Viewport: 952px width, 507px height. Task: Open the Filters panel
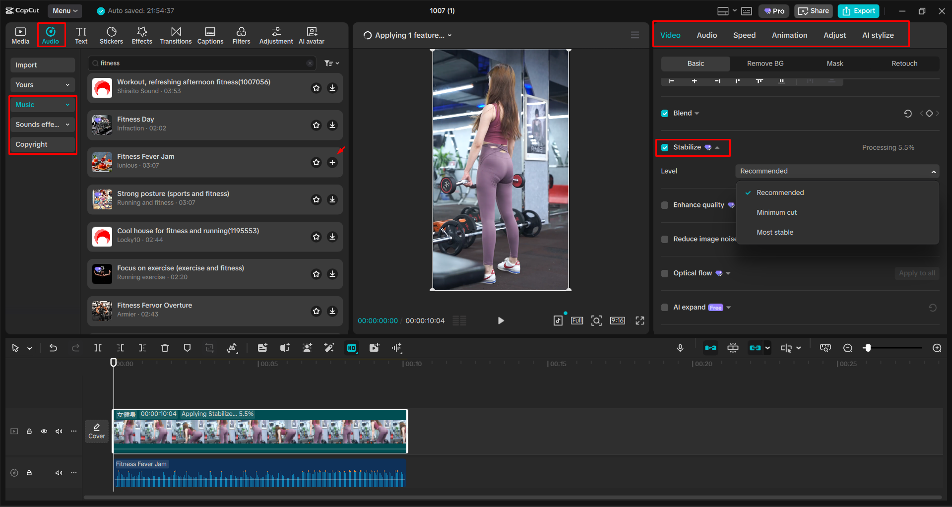point(241,35)
